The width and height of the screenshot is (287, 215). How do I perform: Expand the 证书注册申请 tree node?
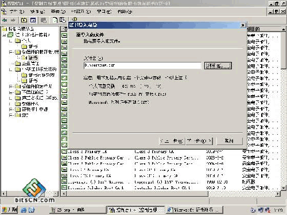tap(11, 110)
